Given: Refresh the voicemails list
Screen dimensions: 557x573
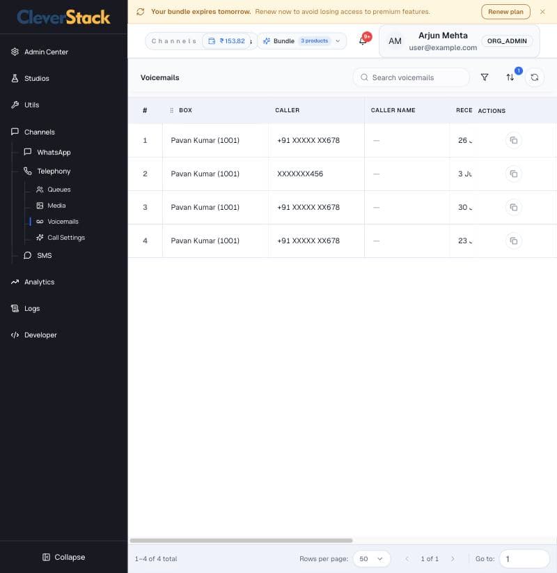Looking at the screenshot, I should click(534, 77).
